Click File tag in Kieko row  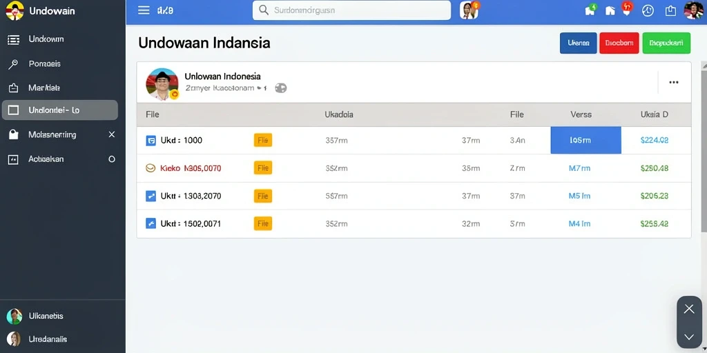263,168
